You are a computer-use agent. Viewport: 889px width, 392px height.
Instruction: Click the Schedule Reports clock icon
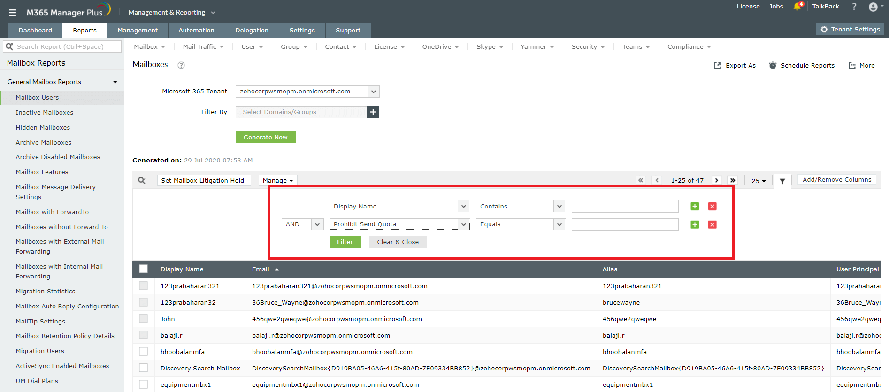click(773, 65)
